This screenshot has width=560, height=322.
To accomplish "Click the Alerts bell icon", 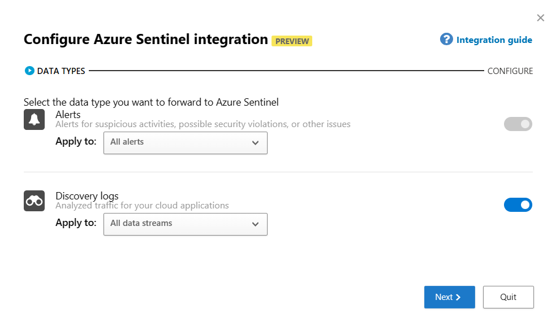I will pyautogui.click(x=35, y=119).
